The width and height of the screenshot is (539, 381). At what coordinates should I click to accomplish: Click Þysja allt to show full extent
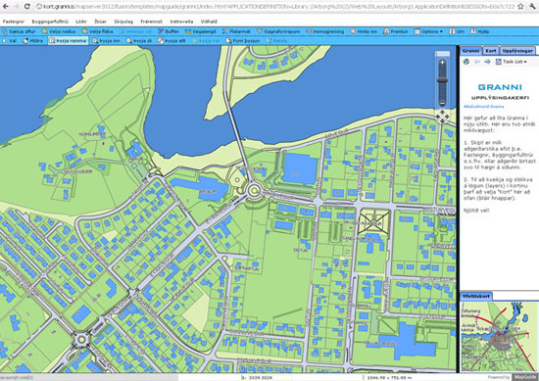171,40
